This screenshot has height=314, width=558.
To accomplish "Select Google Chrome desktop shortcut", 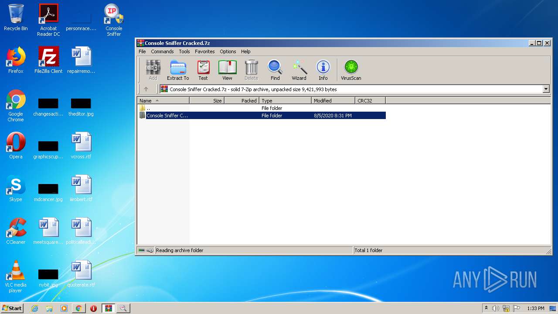I will [16, 106].
